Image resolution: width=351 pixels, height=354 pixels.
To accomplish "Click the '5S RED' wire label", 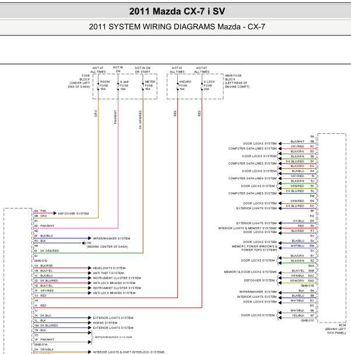I will pos(306,225).
